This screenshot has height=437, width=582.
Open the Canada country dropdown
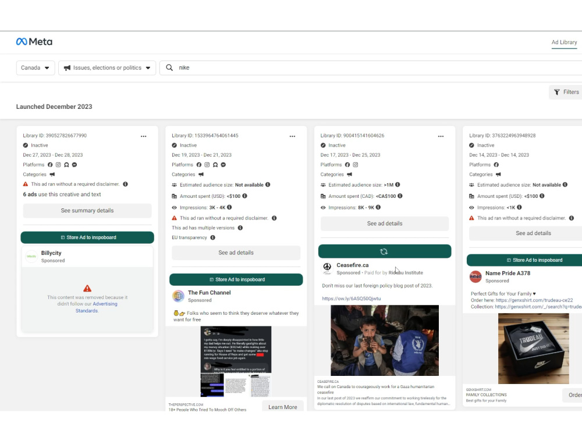36,68
